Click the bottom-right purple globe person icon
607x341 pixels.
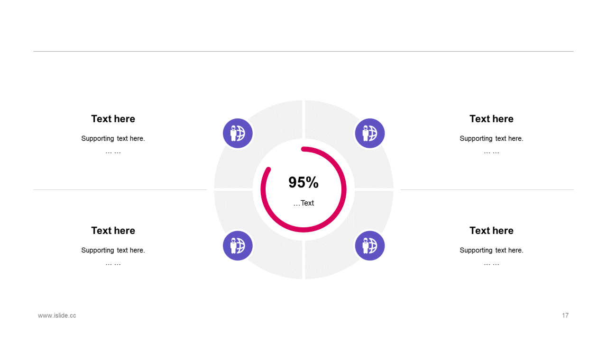[369, 245]
